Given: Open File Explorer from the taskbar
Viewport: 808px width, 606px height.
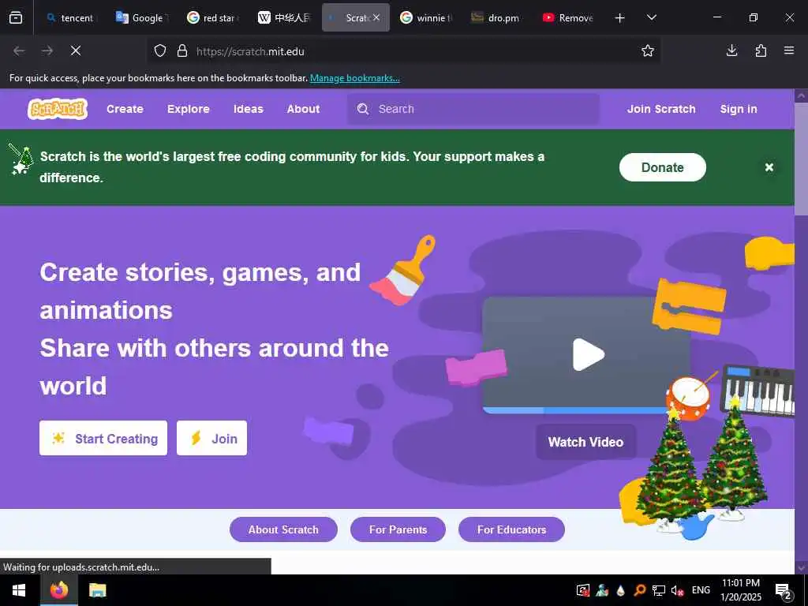Looking at the screenshot, I should click(x=97, y=590).
